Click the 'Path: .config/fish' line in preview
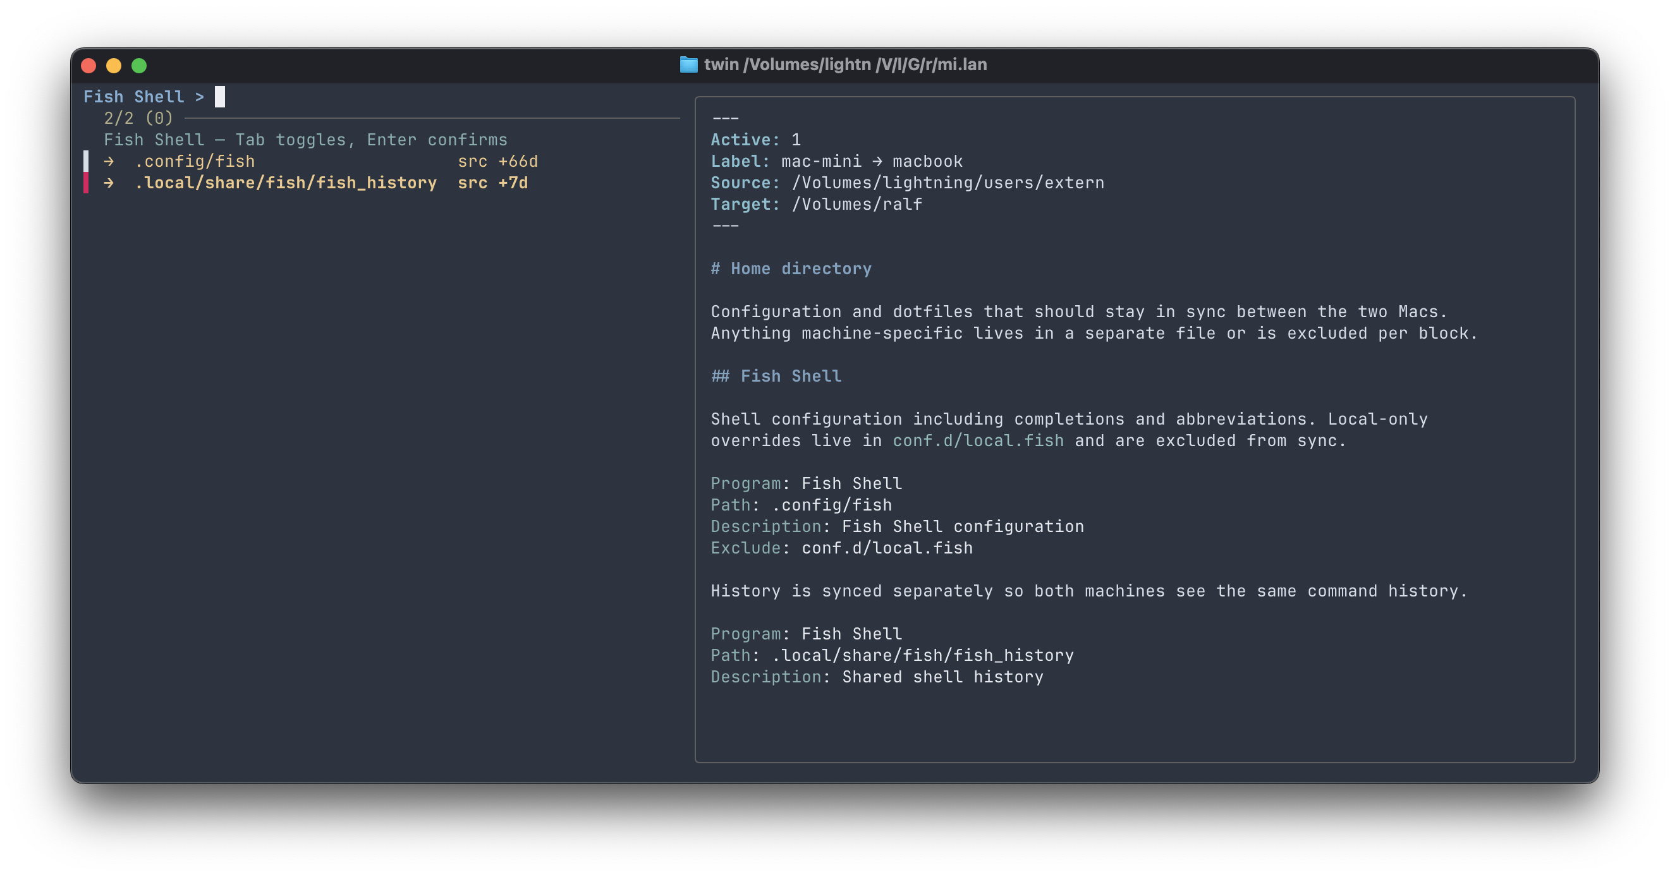The image size is (1670, 877). pyautogui.click(x=801, y=505)
